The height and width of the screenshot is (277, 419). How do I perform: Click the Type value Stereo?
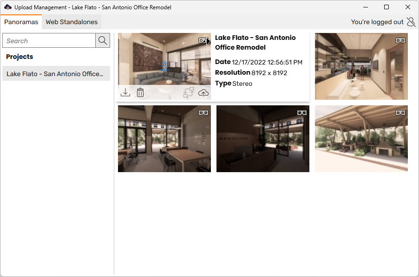tap(242, 84)
